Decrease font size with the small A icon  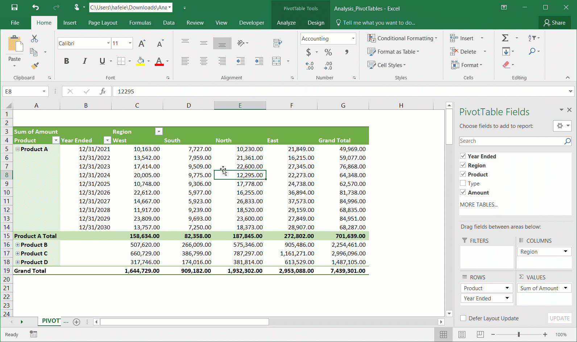[160, 43]
